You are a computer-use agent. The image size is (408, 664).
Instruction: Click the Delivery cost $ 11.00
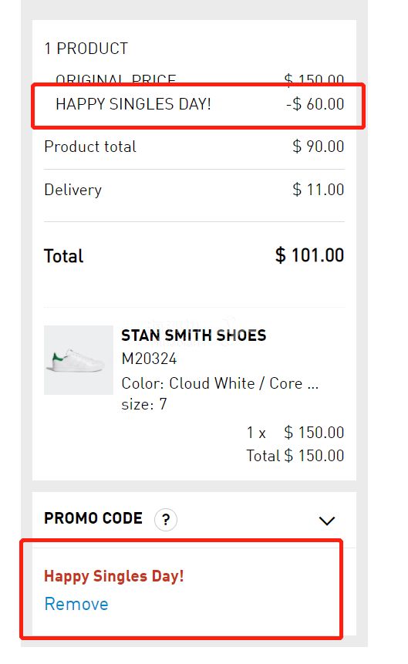319,189
